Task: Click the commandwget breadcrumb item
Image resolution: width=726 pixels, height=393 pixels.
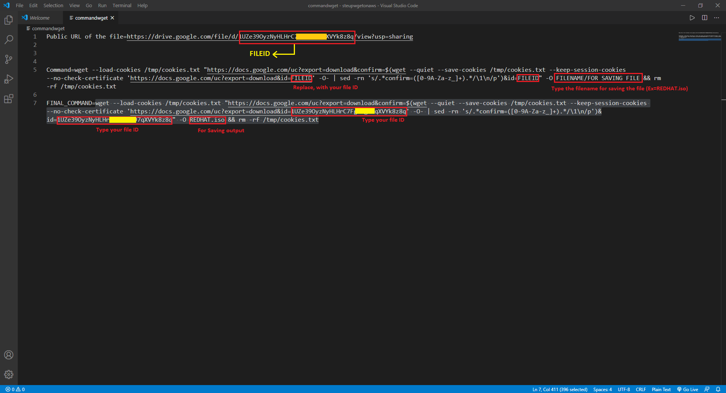Action: click(x=48, y=28)
